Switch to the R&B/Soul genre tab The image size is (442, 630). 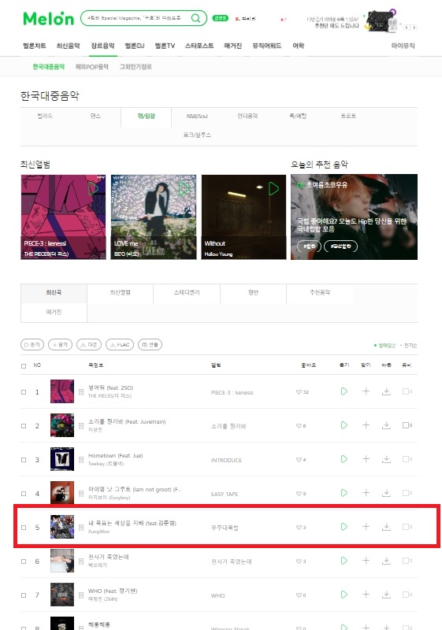click(x=197, y=116)
